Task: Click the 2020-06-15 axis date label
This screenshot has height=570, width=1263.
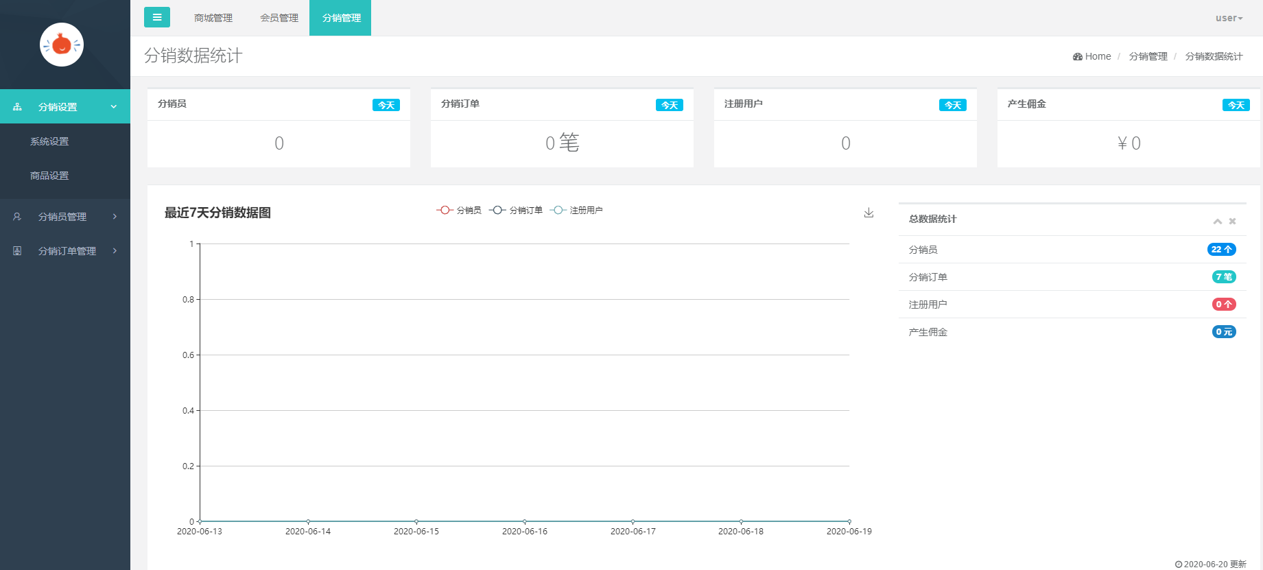Action: pos(416,532)
